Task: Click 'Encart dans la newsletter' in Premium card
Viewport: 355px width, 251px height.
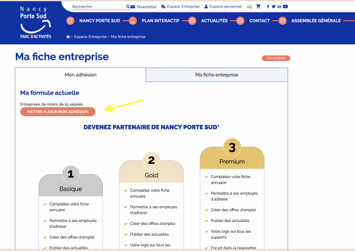Action: (234, 248)
